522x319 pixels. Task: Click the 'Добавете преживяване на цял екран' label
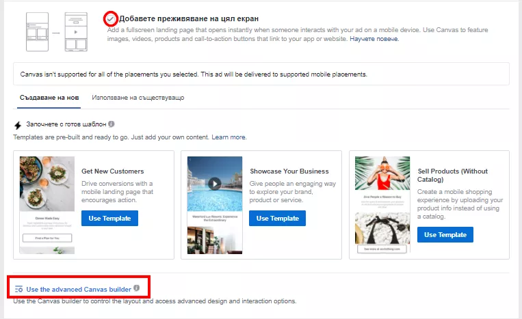(x=189, y=18)
